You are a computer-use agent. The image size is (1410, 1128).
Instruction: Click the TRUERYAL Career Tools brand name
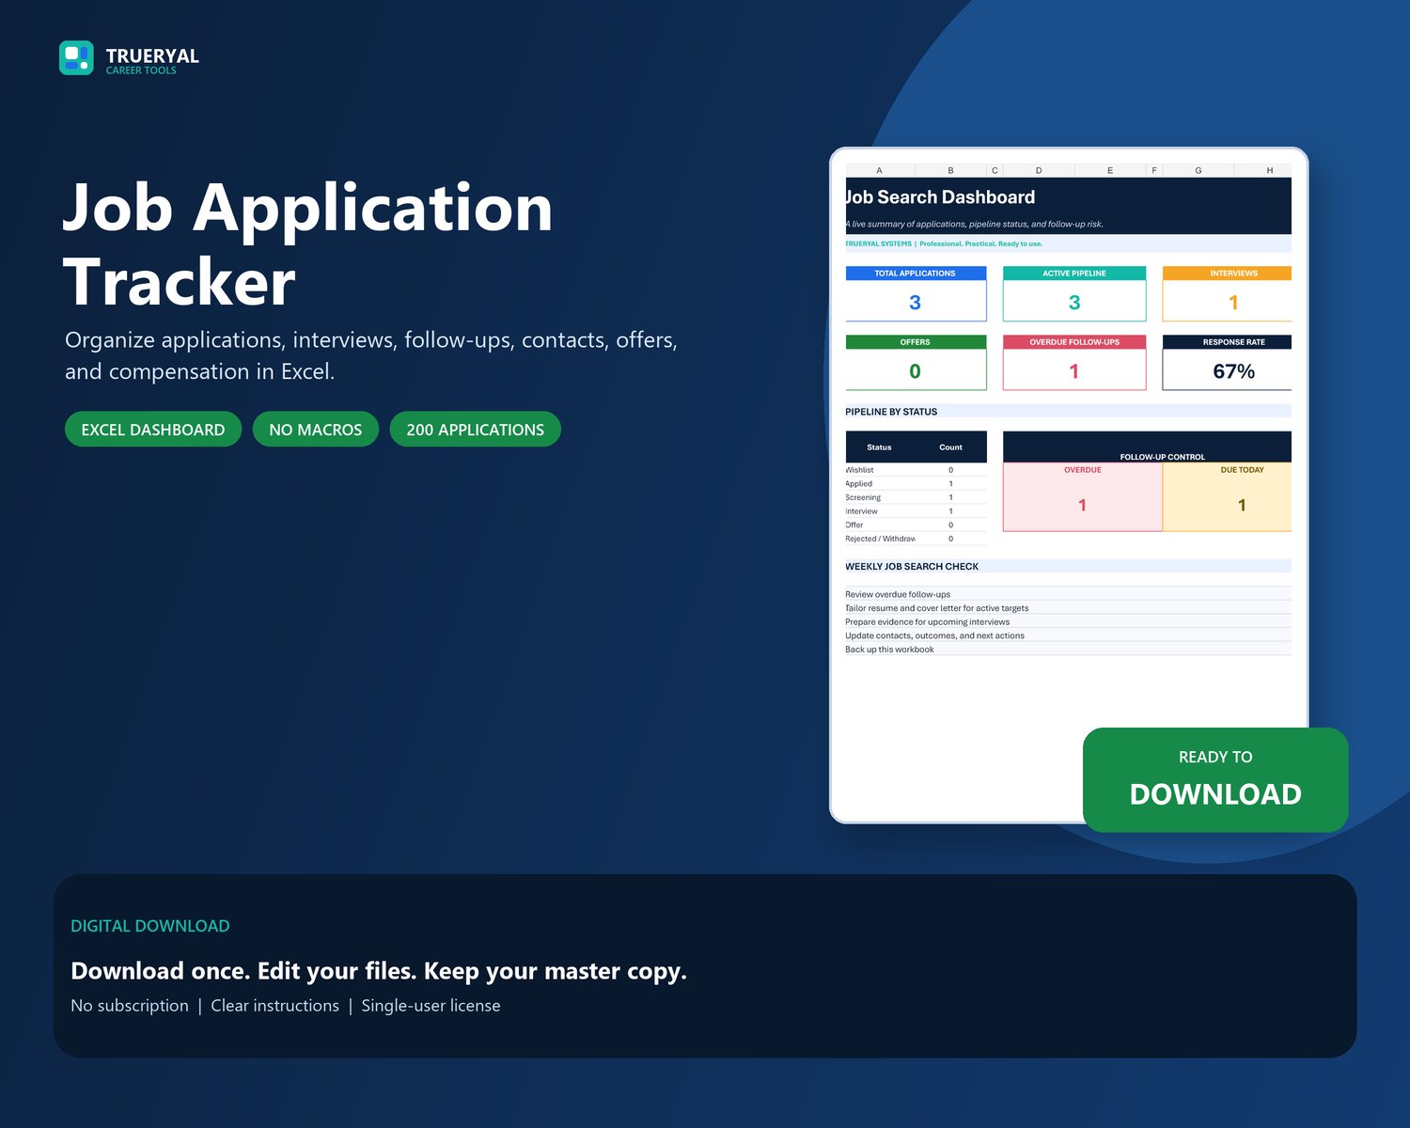pyautogui.click(x=152, y=61)
